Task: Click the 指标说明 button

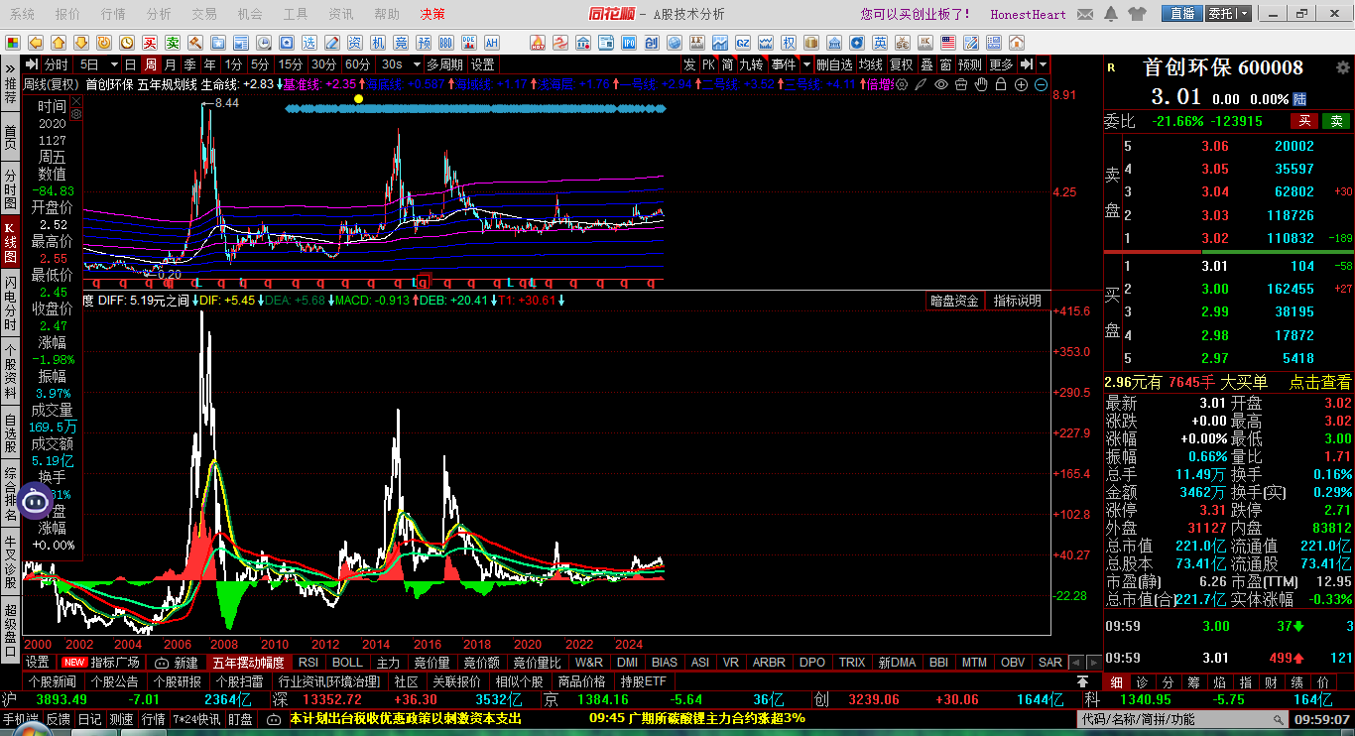Action: [x=1017, y=301]
